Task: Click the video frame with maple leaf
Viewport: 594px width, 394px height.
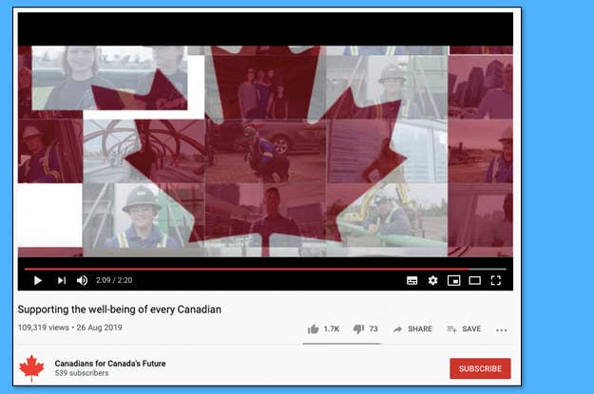Action: 265,151
